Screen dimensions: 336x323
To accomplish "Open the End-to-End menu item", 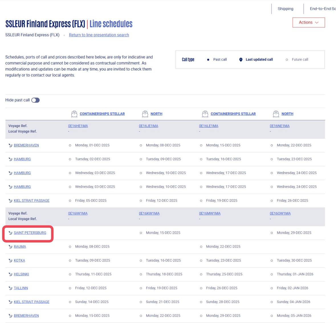I will (x=323, y=9).
